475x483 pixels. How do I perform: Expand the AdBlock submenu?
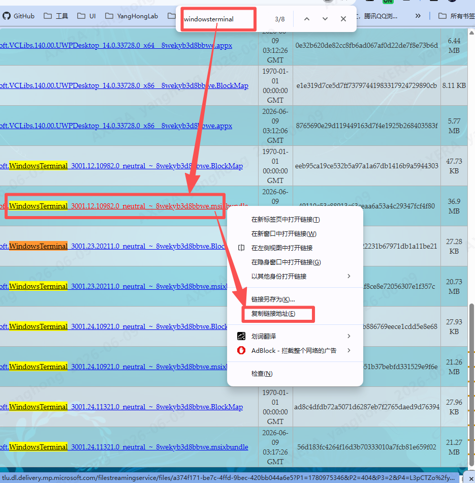coord(295,350)
